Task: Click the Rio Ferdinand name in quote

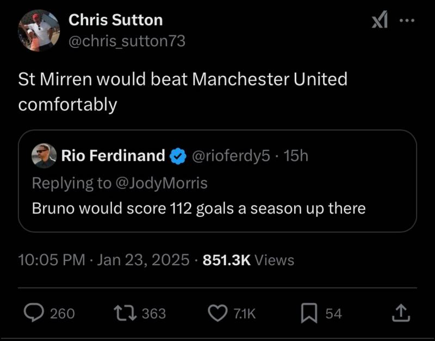Action: (x=113, y=156)
